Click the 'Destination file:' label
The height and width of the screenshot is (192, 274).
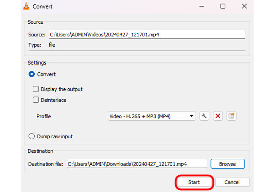(x=46, y=164)
